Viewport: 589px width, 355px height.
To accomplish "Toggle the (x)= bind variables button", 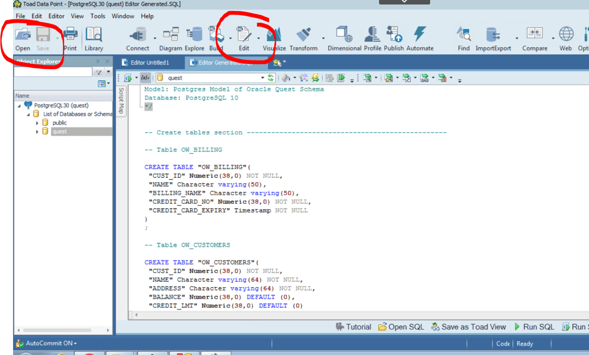I will point(145,78).
